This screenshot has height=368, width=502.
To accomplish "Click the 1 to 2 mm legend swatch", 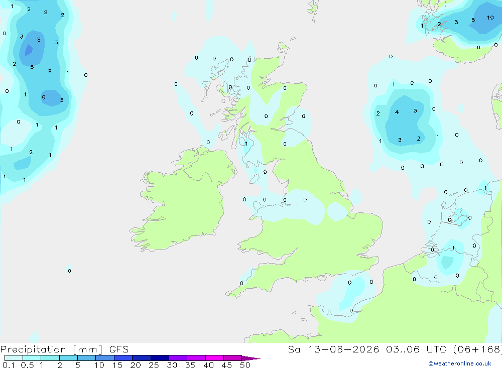I will 50,358.
